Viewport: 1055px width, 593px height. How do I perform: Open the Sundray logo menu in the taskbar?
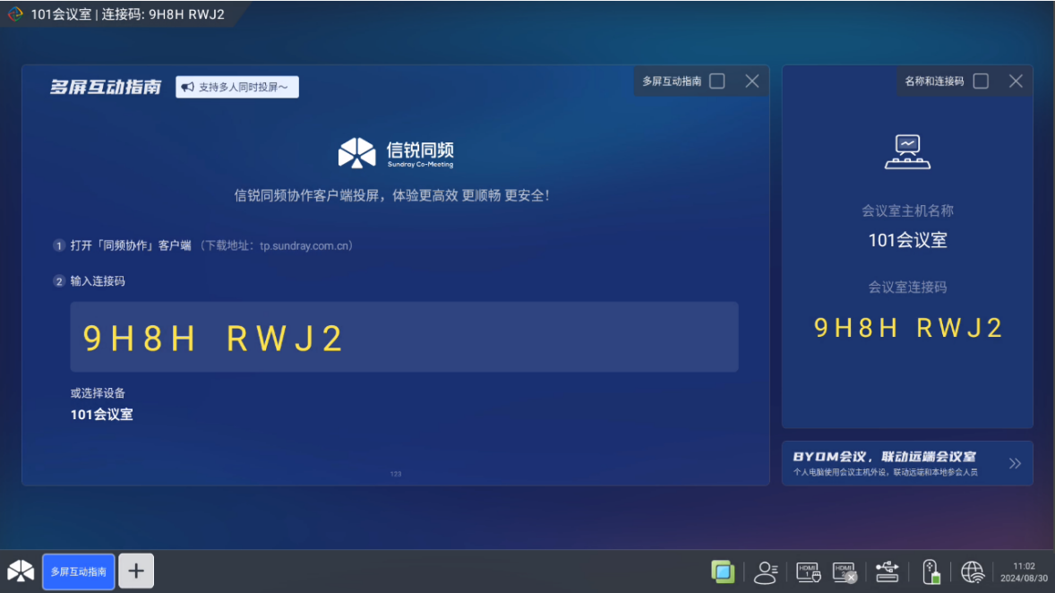point(21,572)
